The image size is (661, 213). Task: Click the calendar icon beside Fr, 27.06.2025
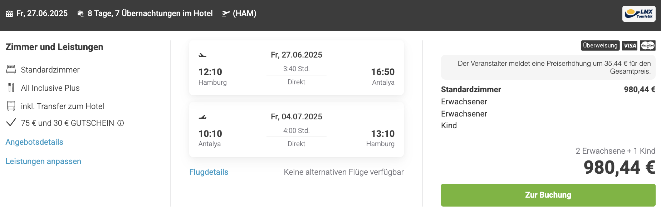click(x=9, y=14)
